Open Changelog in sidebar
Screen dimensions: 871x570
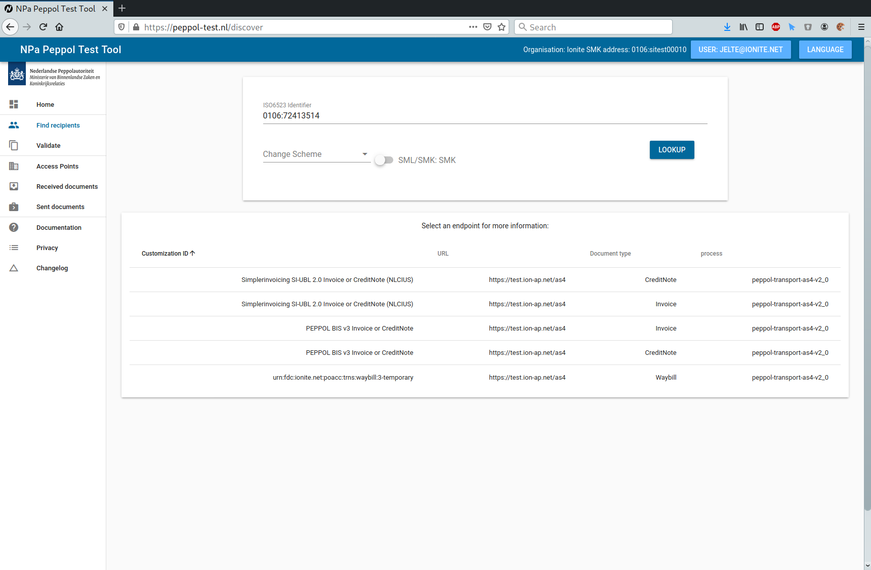pyautogui.click(x=53, y=268)
